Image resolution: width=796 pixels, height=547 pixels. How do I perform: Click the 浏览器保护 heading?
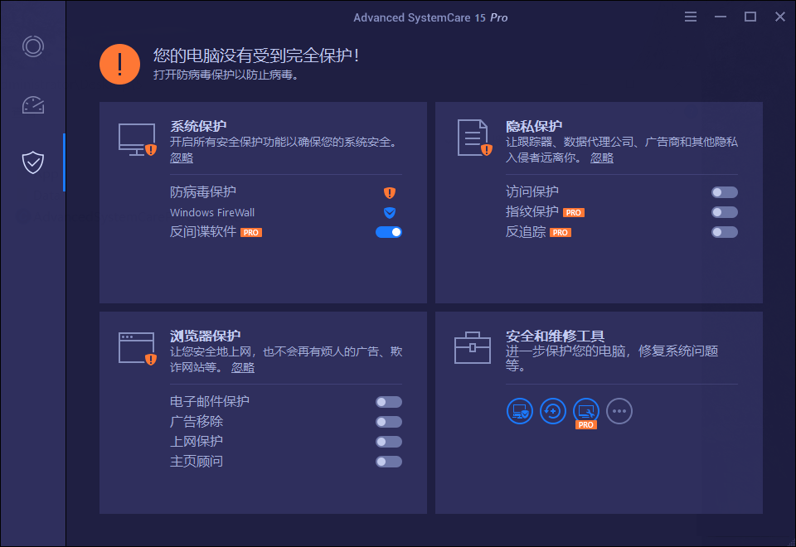pos(205,336)
